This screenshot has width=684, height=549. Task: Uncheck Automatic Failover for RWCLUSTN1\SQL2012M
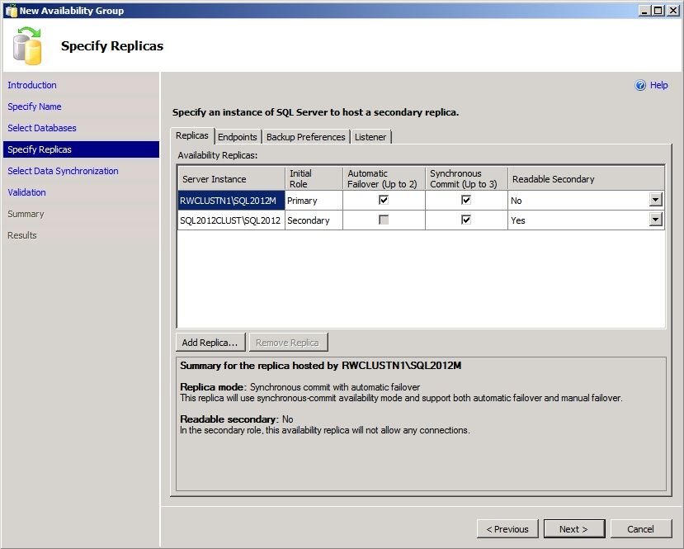tap(384, 200)
